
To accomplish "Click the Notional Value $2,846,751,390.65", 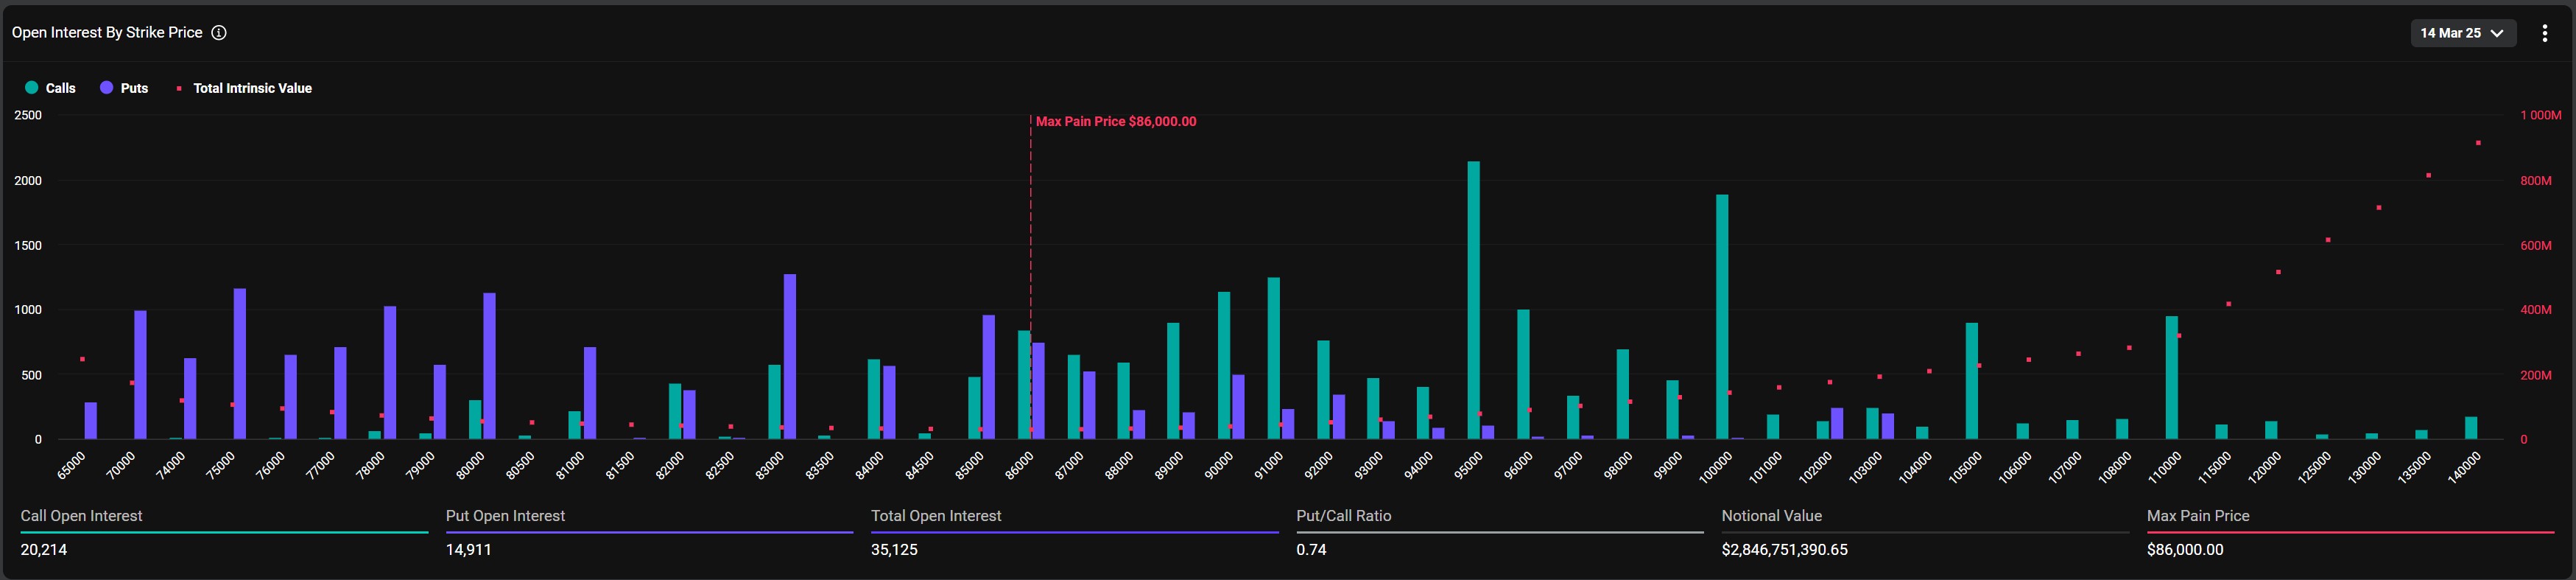I will coord(1784,549).
